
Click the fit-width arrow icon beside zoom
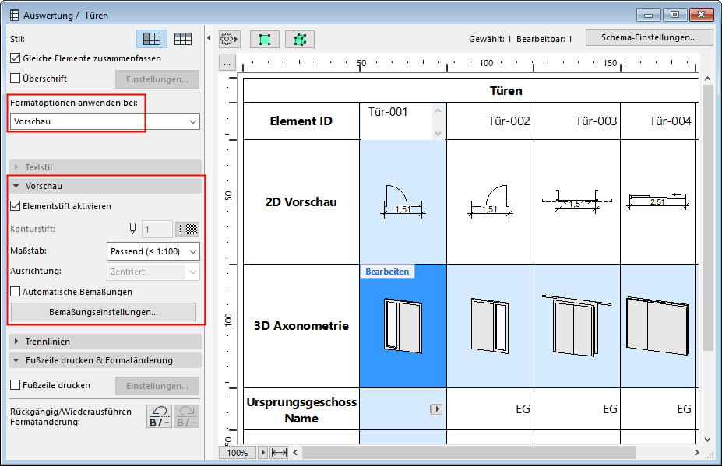coord(279,453)
